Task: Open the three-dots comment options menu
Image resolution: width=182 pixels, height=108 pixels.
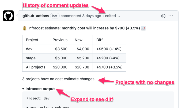Action: pos(171,16)
